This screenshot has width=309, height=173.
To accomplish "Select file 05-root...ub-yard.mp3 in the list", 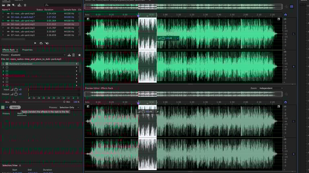I will pyautogui.click(x=23, y=28).
